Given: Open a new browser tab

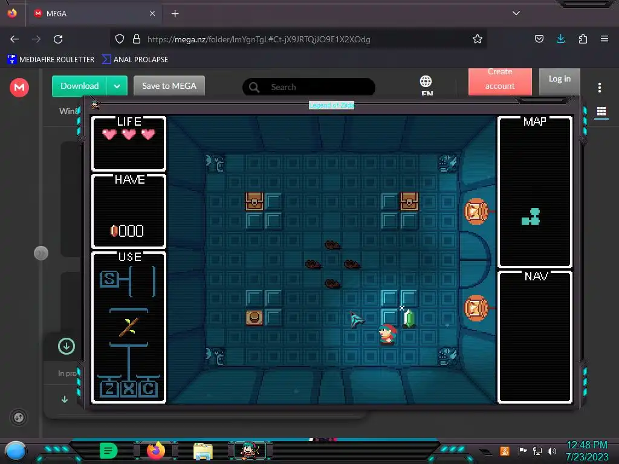Looking at the screenshot, I should 175,14.
